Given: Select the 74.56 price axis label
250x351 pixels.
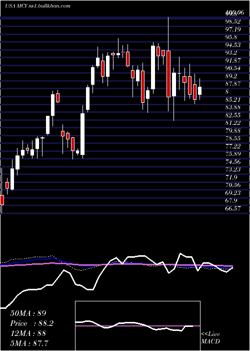Looking at the screenshot, I should 233,161.
